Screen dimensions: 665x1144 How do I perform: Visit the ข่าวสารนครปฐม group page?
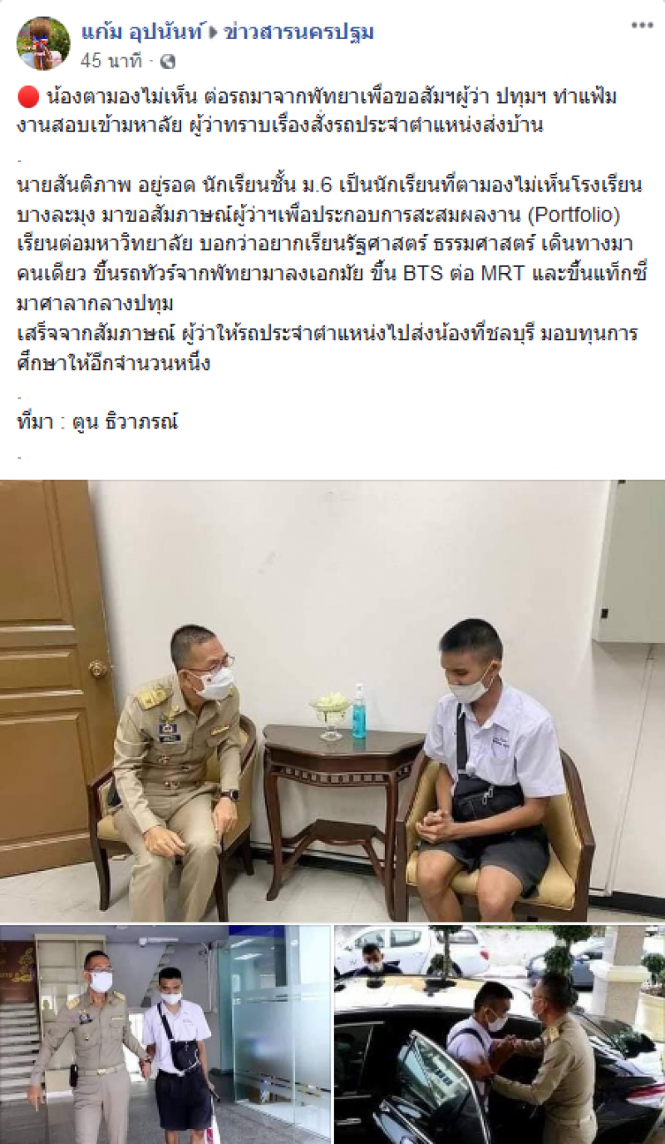pos(299,32)
